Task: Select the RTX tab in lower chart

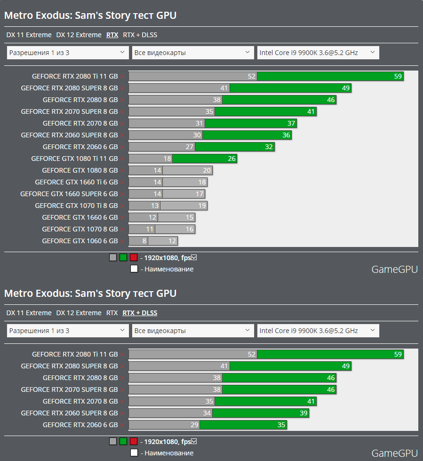Action: 112,313
